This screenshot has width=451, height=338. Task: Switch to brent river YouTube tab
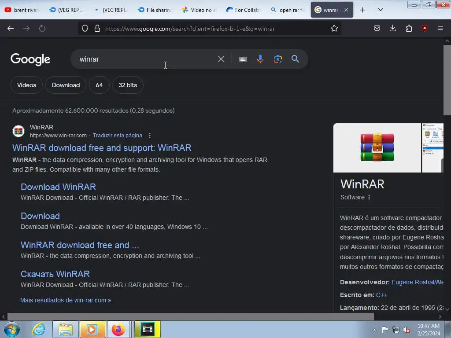coord(22,10)
